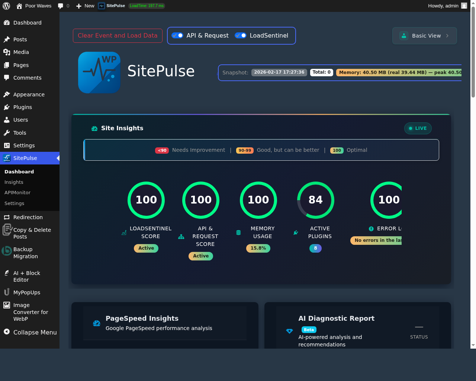The height and width of the screenshot is (381, 476).
Task: Click the 15.8% memory usage badge
Action: (258, 248)
